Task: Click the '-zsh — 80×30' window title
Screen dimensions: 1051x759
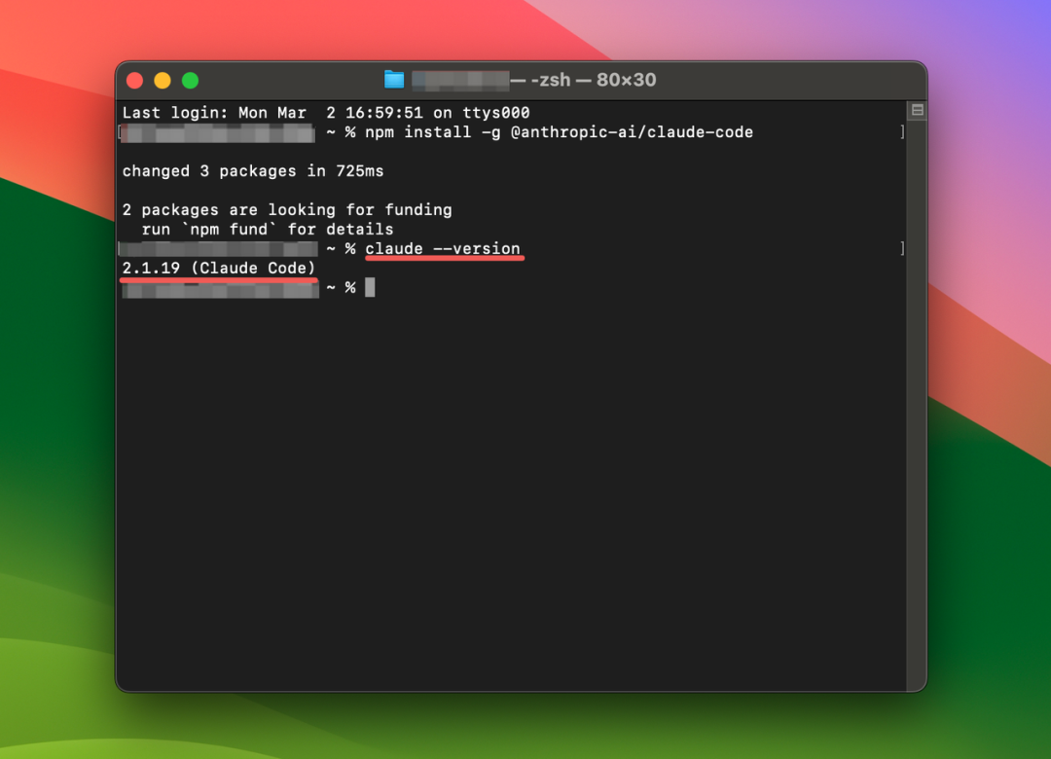Action: pyautogui.click(x=594, y=80)
